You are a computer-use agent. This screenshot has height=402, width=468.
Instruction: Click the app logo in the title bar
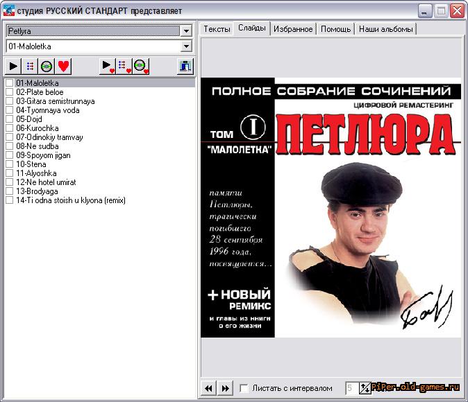(x=9, y=10)
